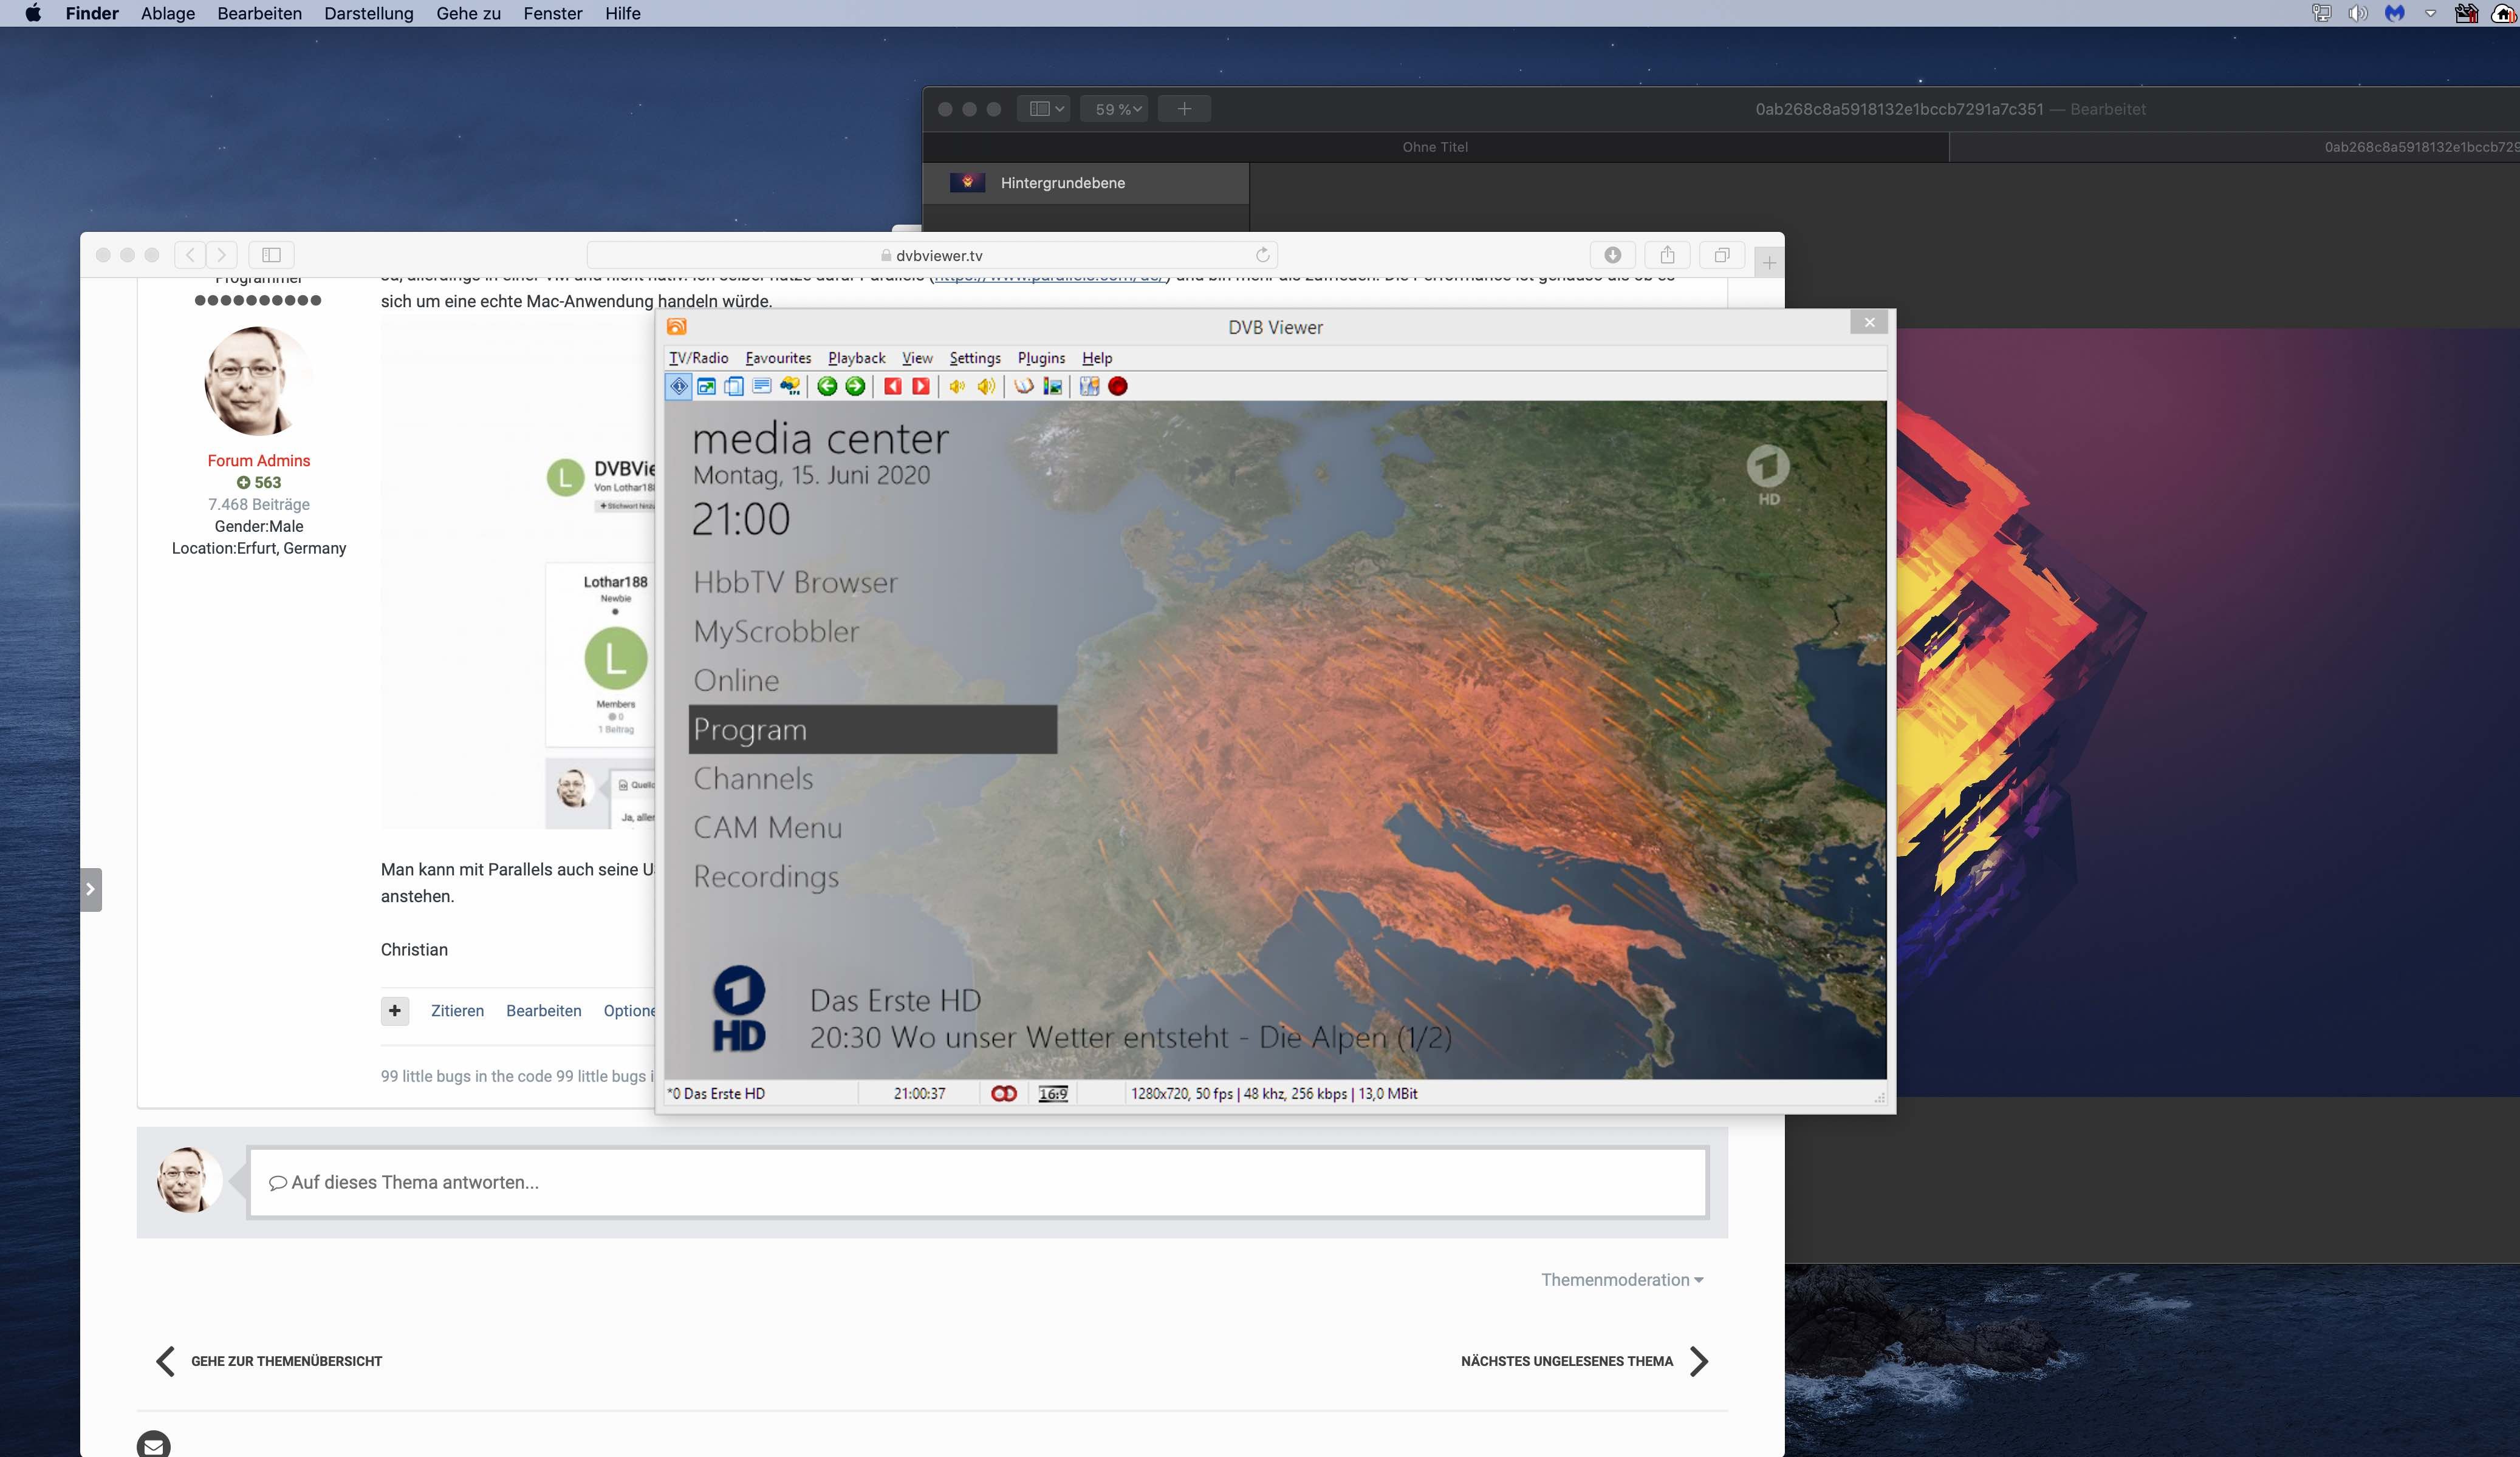This screenshot has width=2520, height=1457.
Task: Expand post multi-quote plus button
Action: pos(395,1010)
